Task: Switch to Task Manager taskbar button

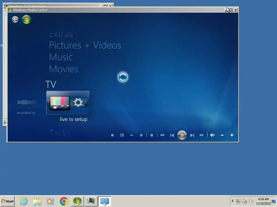Action: [91, 201]
